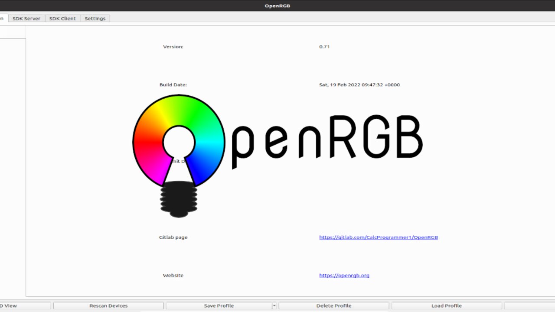Image resolution: width=555 pixels, height=312 pixels.
Task: Open the SDK Client tab
Action: [62, 18]
